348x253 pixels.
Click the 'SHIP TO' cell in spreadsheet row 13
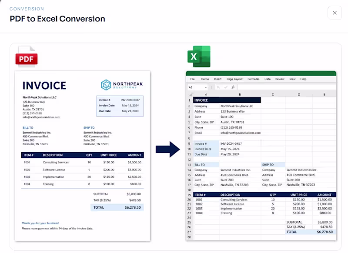[273, 165]
